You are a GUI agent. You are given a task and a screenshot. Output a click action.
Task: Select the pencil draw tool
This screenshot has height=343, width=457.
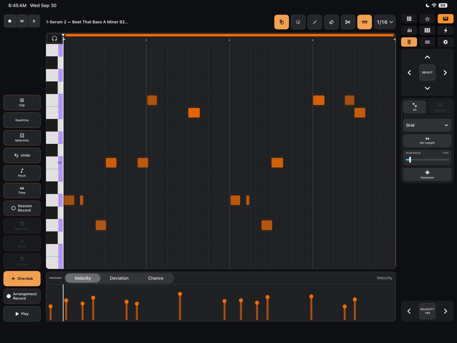(315, 22)
